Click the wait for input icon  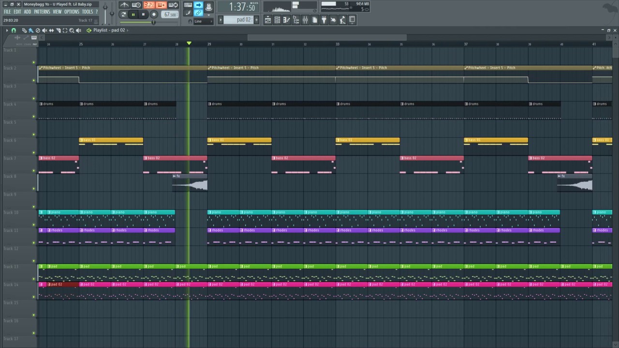(x=136, y=5)
